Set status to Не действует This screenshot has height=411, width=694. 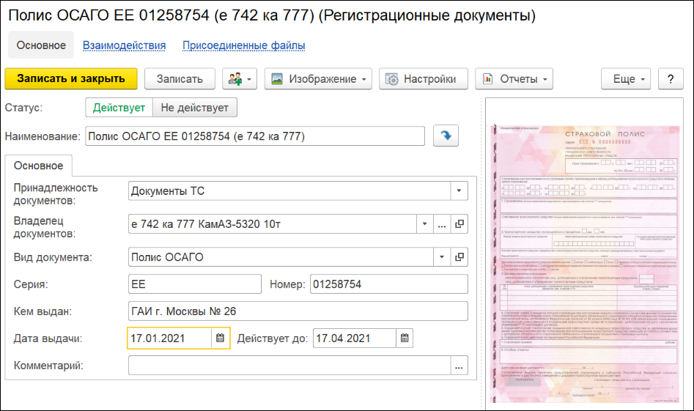(195, 108)
